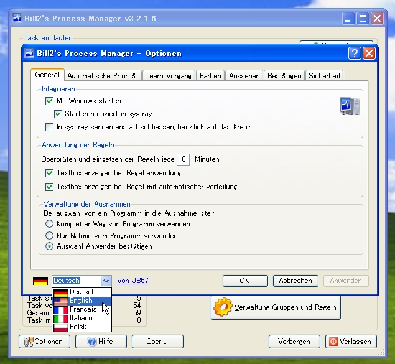
Task: Click the language dropdown arrow
Action: (106, 281)
